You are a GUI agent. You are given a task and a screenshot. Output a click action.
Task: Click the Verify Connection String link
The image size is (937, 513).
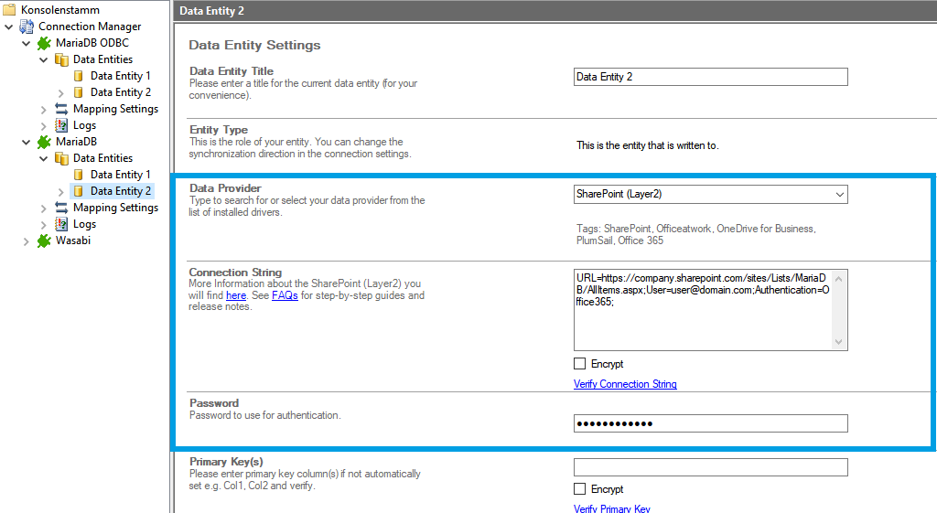click(x=625, y=384)
